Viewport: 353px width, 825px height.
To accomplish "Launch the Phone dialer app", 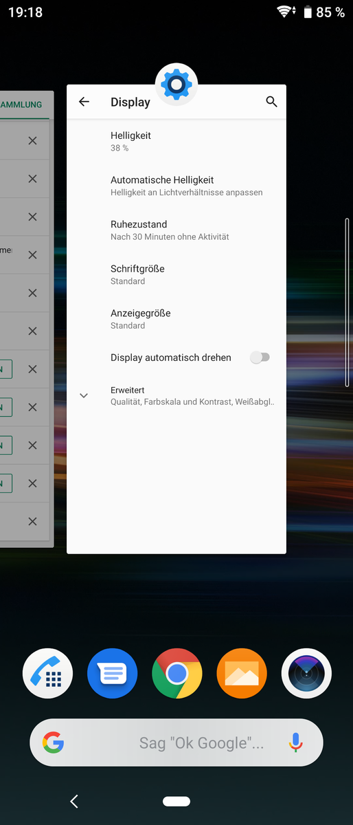I will [x=47, y=673].
